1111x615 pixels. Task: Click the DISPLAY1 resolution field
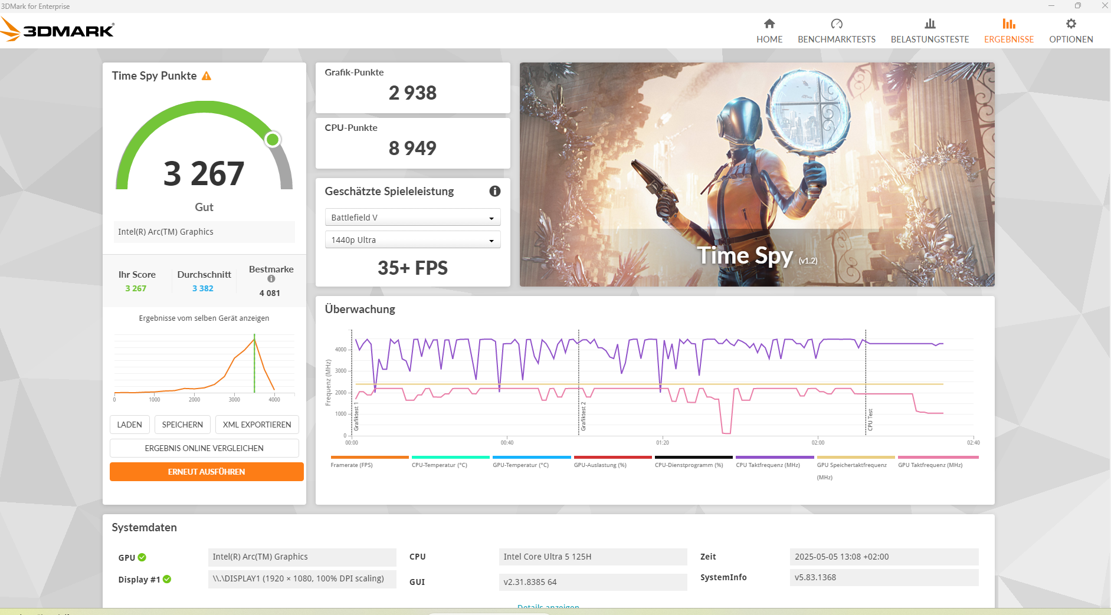click(x=302, y=578)
